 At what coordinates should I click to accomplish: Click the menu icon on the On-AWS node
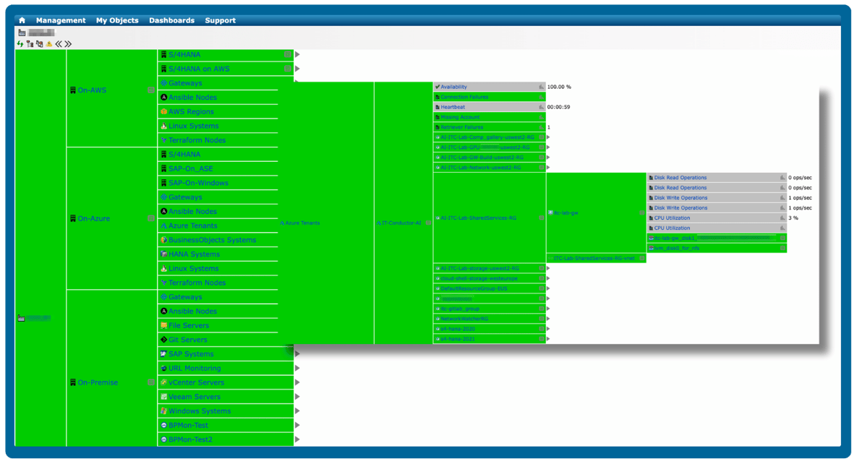(x=150, y=90)
